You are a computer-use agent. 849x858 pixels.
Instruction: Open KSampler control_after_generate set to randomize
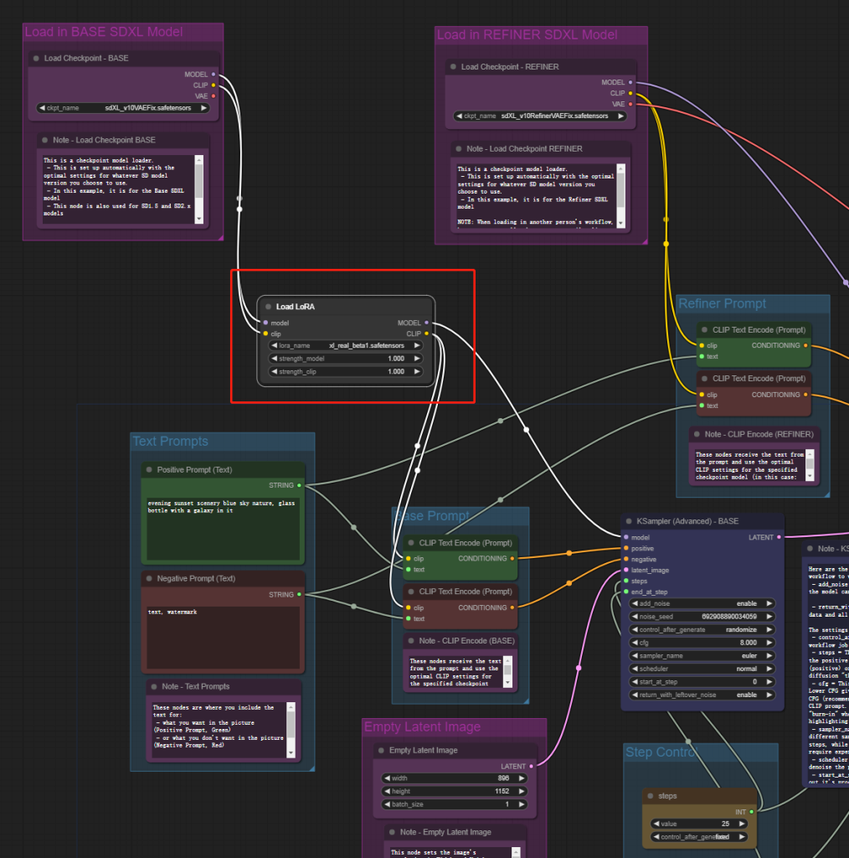702,630
